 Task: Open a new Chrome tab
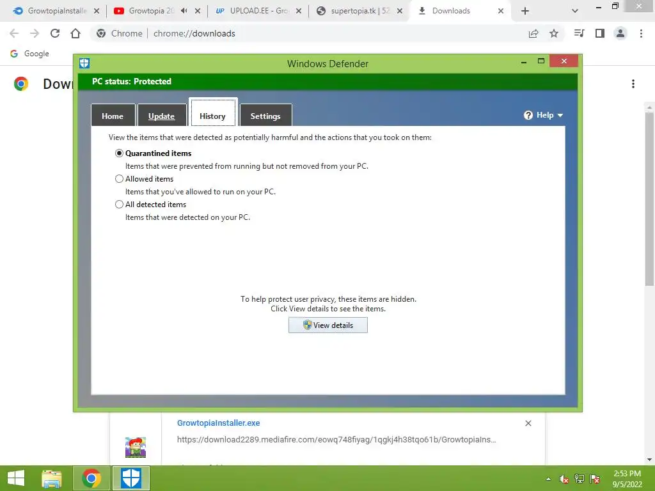[x=525, y=11]
